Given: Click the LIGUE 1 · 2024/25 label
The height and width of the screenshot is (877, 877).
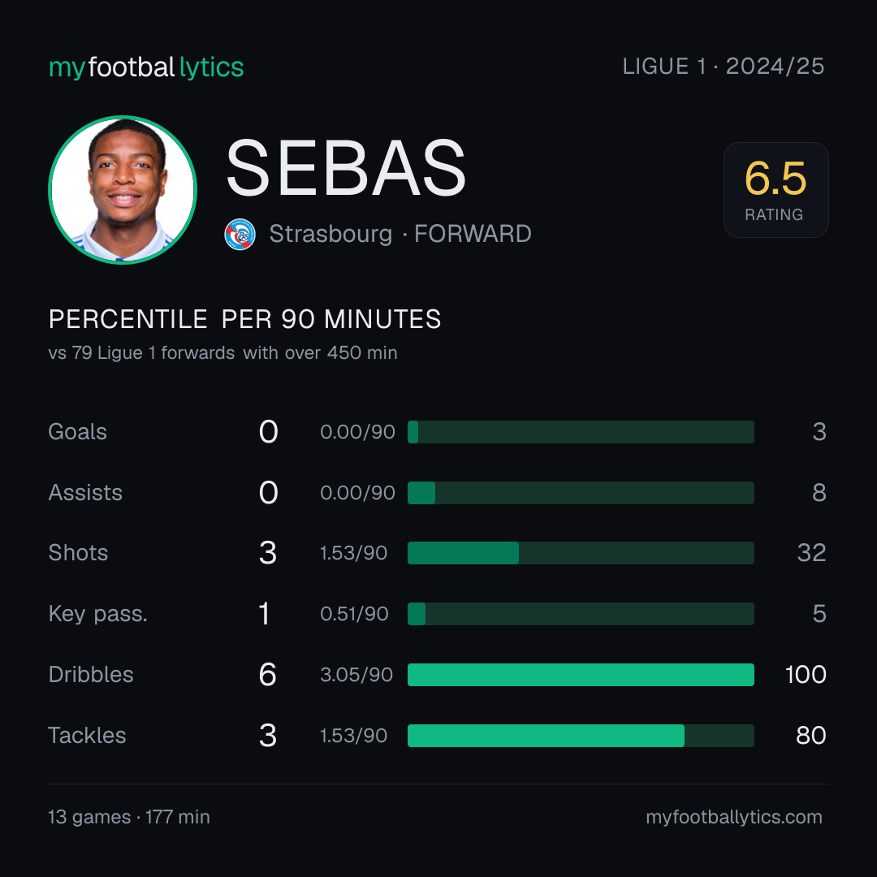Looking at the screenshot, I should 724,66.
